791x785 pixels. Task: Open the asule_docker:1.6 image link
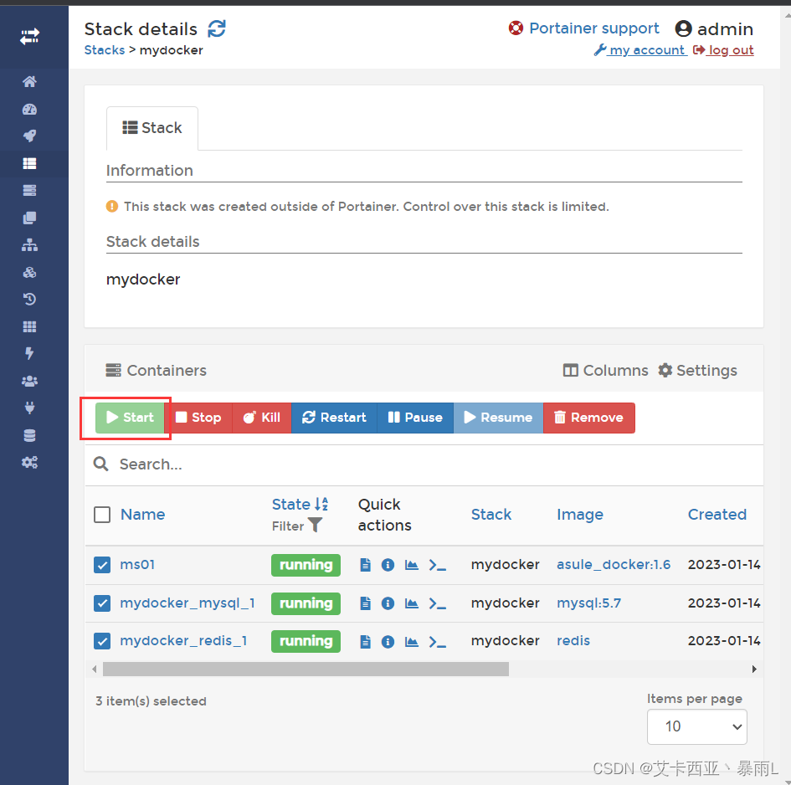[614, 565]
